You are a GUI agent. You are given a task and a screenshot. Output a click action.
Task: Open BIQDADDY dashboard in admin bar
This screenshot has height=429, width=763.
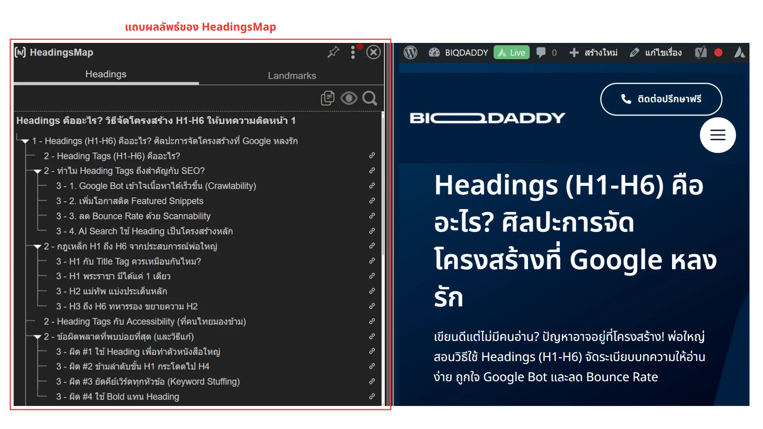point(458,52)
